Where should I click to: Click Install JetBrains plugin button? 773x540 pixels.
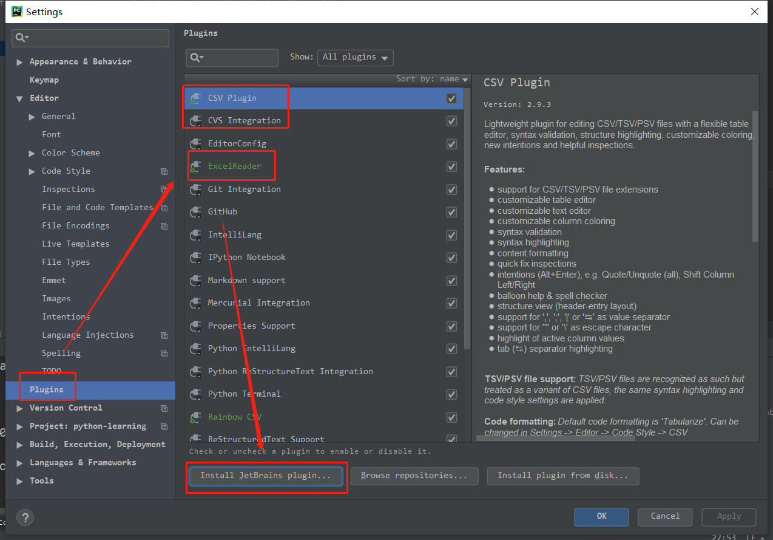point(266,476)
